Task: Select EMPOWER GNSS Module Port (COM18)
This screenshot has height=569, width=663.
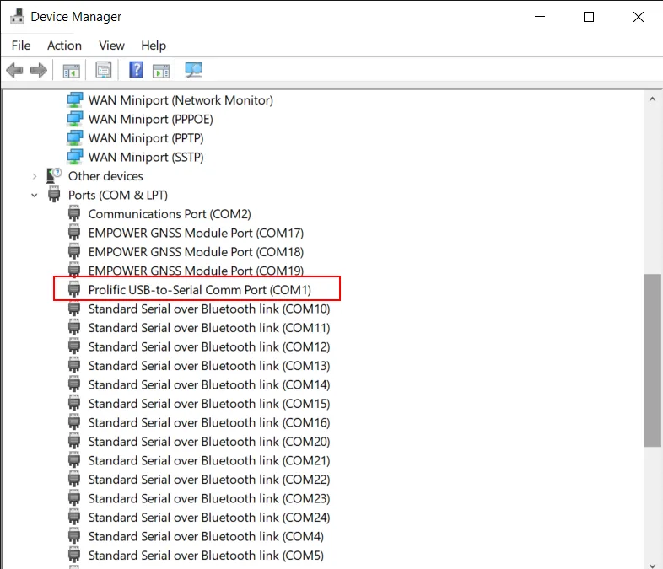Action: (196, 252)
